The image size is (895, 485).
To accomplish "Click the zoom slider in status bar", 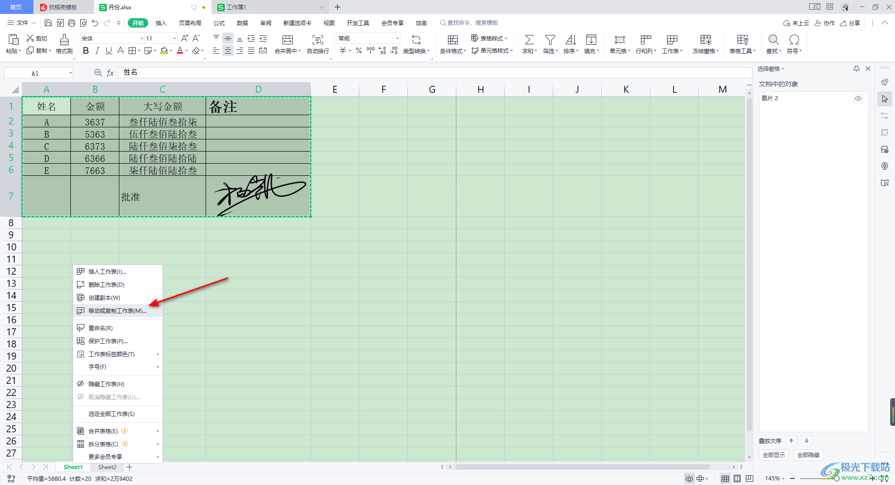I will coord(837,478).
